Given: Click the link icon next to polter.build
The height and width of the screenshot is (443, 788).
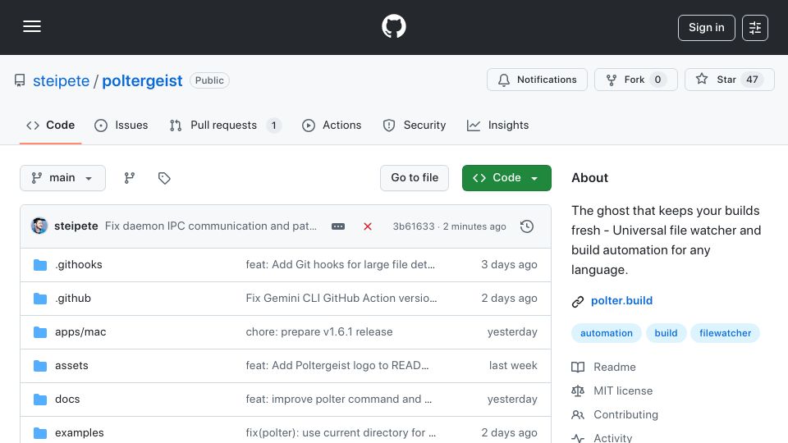Looking at the screenshot, I should [577, 301].
